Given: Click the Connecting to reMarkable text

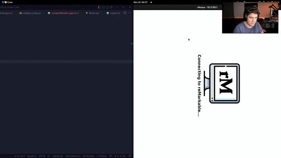Looking at the screenshot, I should point(199,86).
